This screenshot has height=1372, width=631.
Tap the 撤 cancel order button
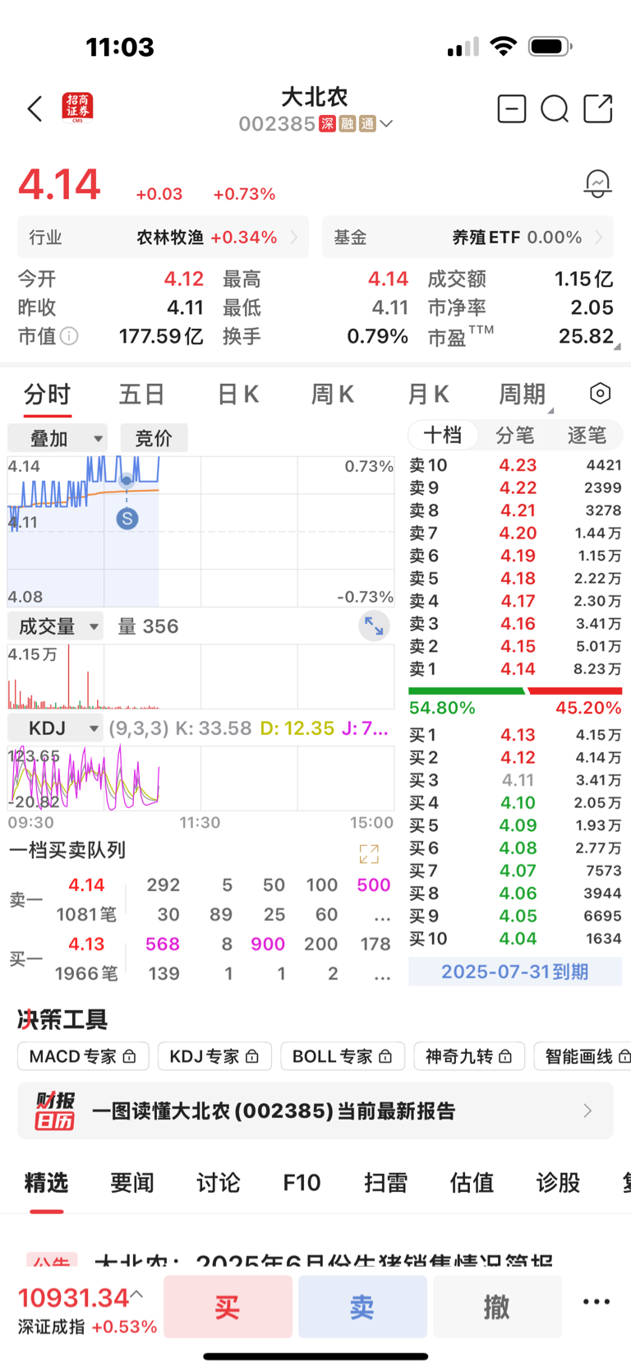[x=497, y=1306]
